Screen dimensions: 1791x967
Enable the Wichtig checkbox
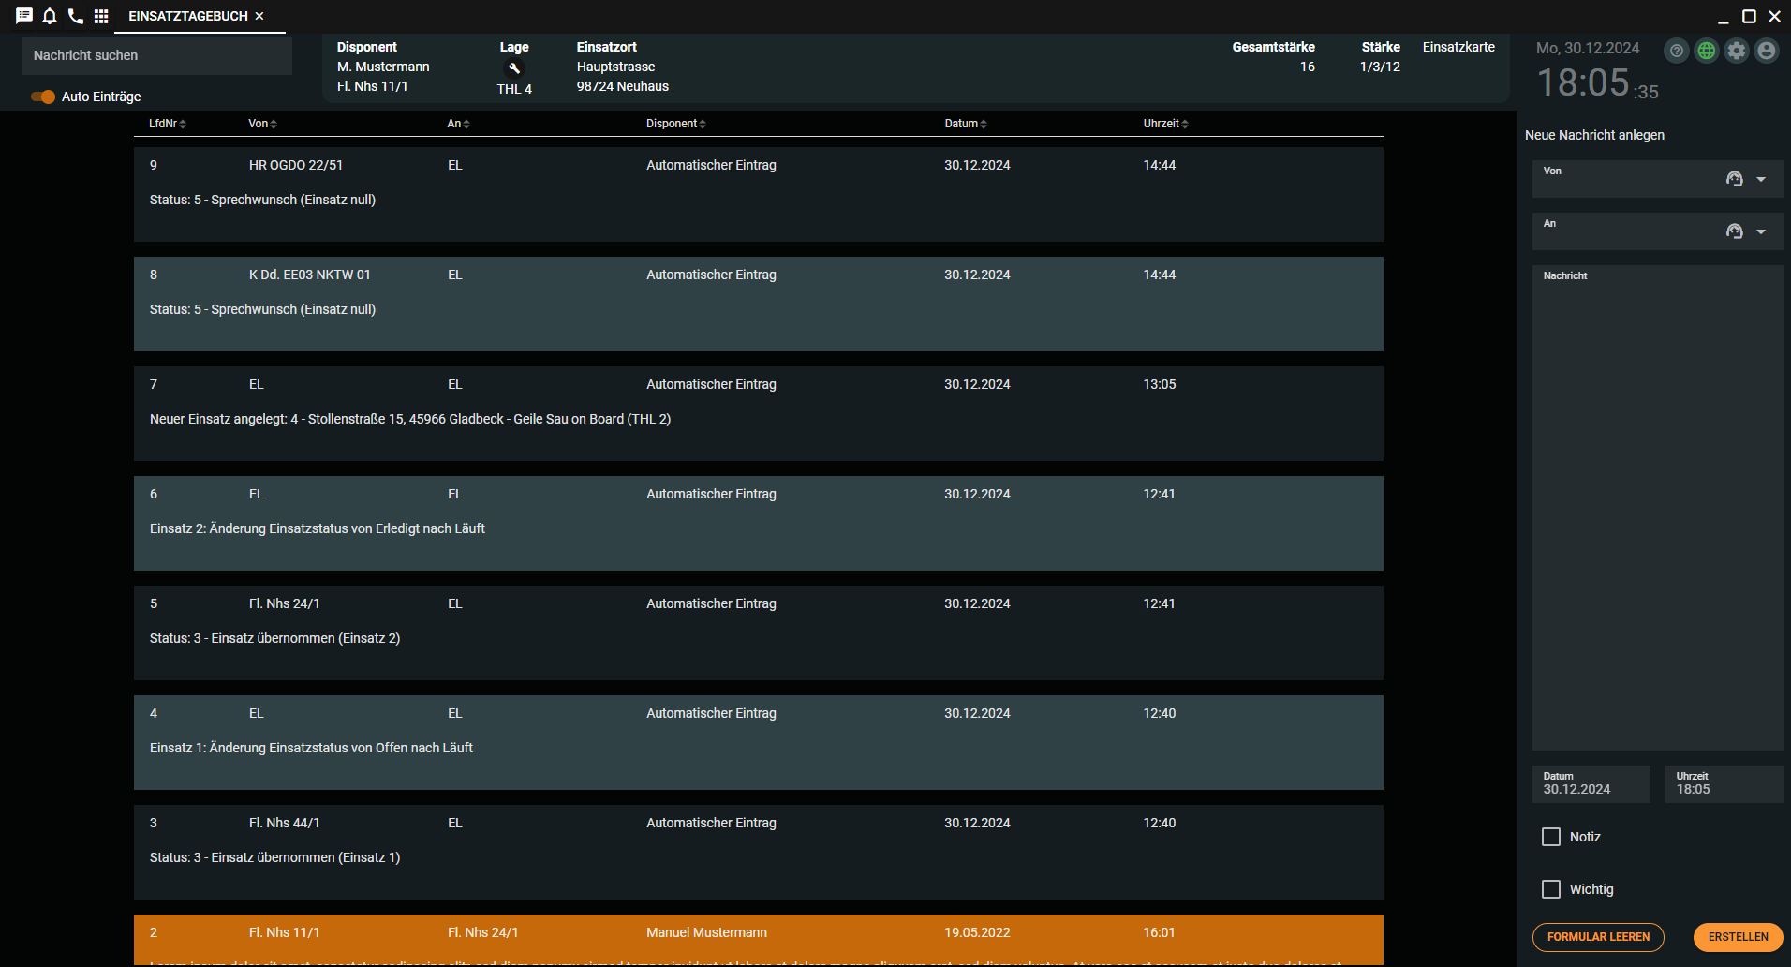coord(1551,889)
